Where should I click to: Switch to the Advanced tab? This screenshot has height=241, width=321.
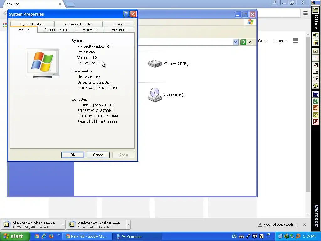tap(119, 30)
